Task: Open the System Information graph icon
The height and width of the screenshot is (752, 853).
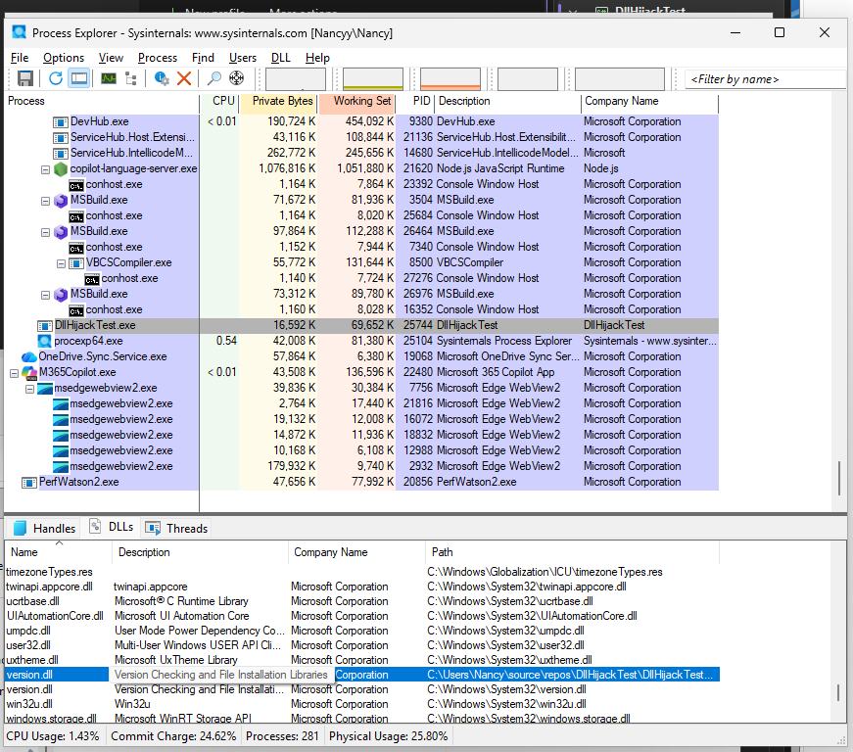Action: click(109, 79)
